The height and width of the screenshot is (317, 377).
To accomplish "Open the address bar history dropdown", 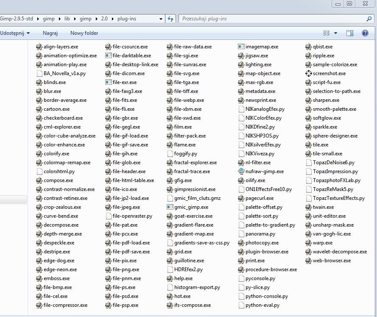I will coord(161,19).
